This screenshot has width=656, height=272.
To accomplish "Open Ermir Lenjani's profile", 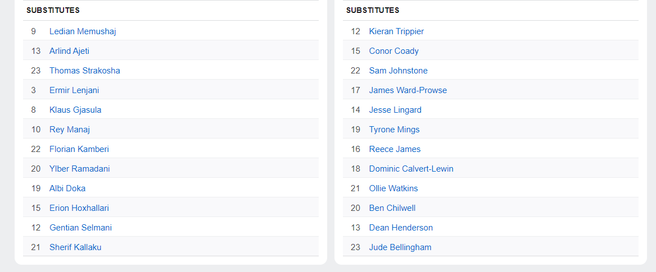I will (74, 90).
